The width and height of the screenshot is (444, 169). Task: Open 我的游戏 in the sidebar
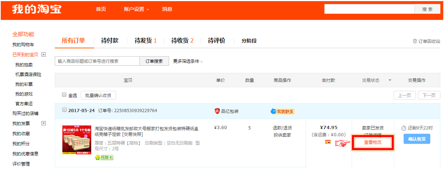24,94
